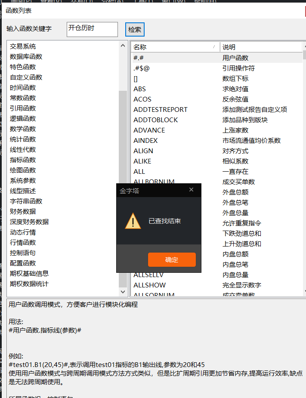The height and width of the screenshot is (398, 306).
Task: Click the 外盘总笔 description cell
Action: click(235, 203)
